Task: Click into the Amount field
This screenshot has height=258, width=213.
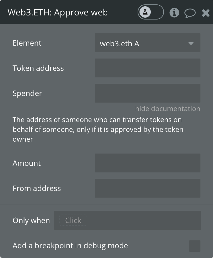Action: pyautogui.click(x=147, y=163)
